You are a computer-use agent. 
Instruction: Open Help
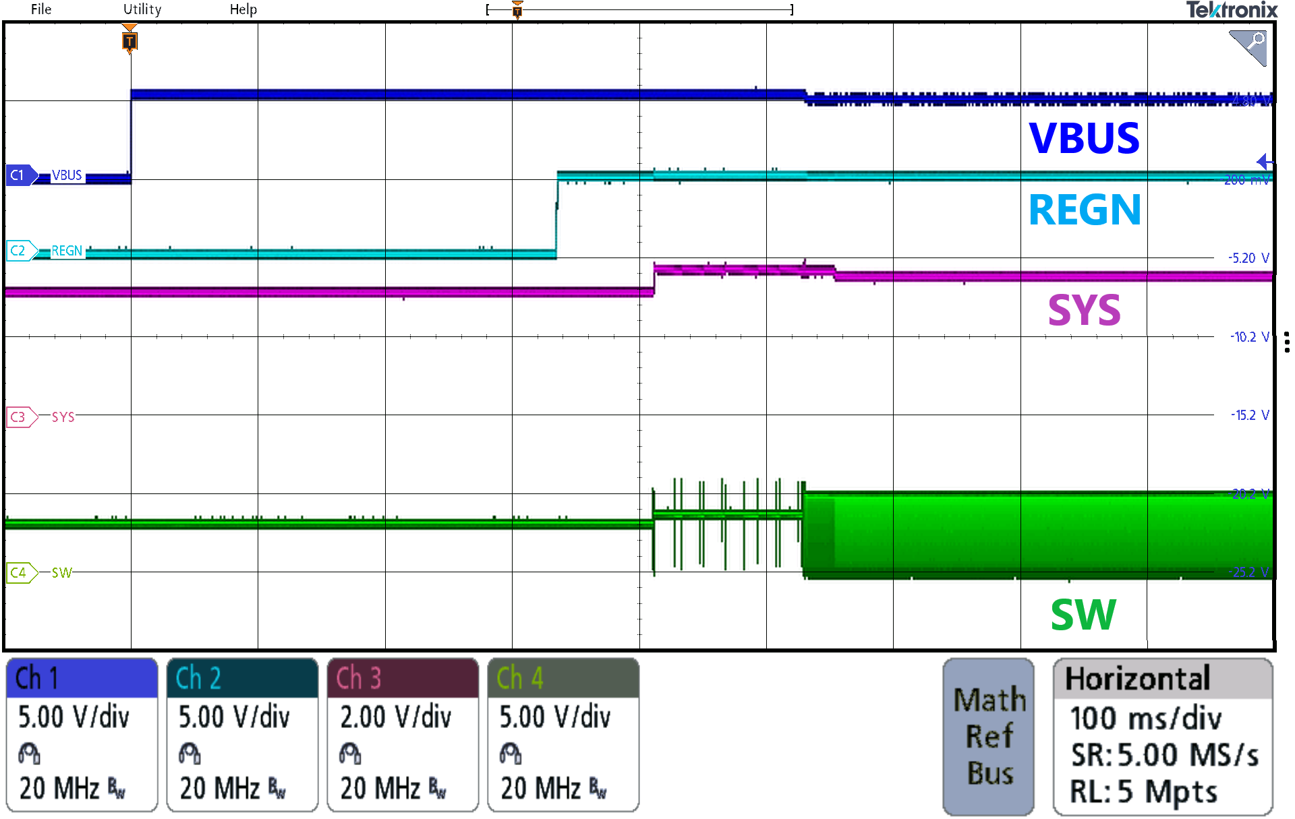coord(243,9)
